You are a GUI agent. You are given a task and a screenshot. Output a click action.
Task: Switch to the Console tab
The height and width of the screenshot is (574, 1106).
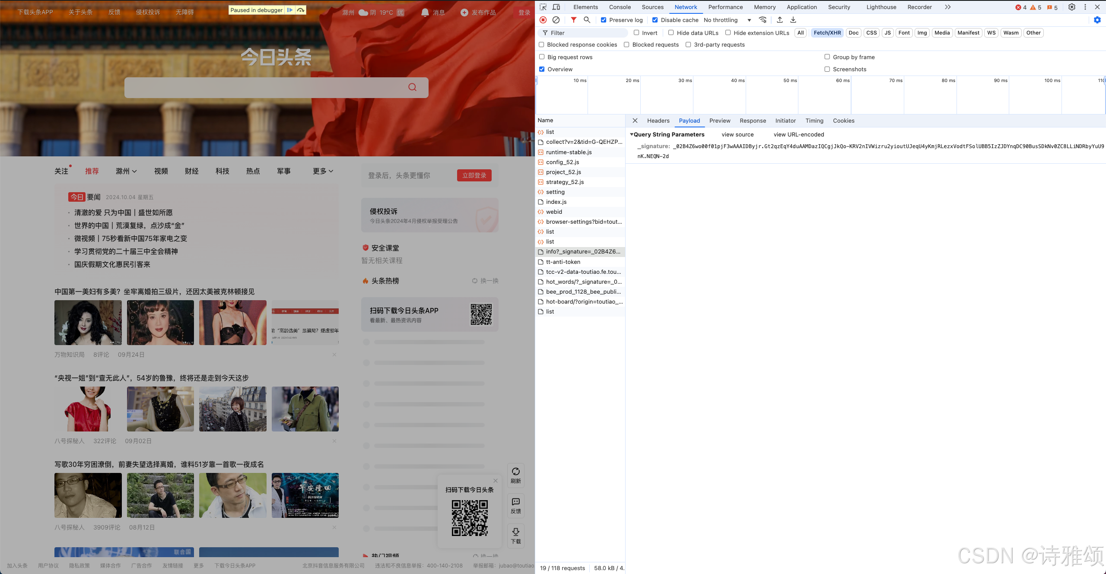[x=620, y=7]
